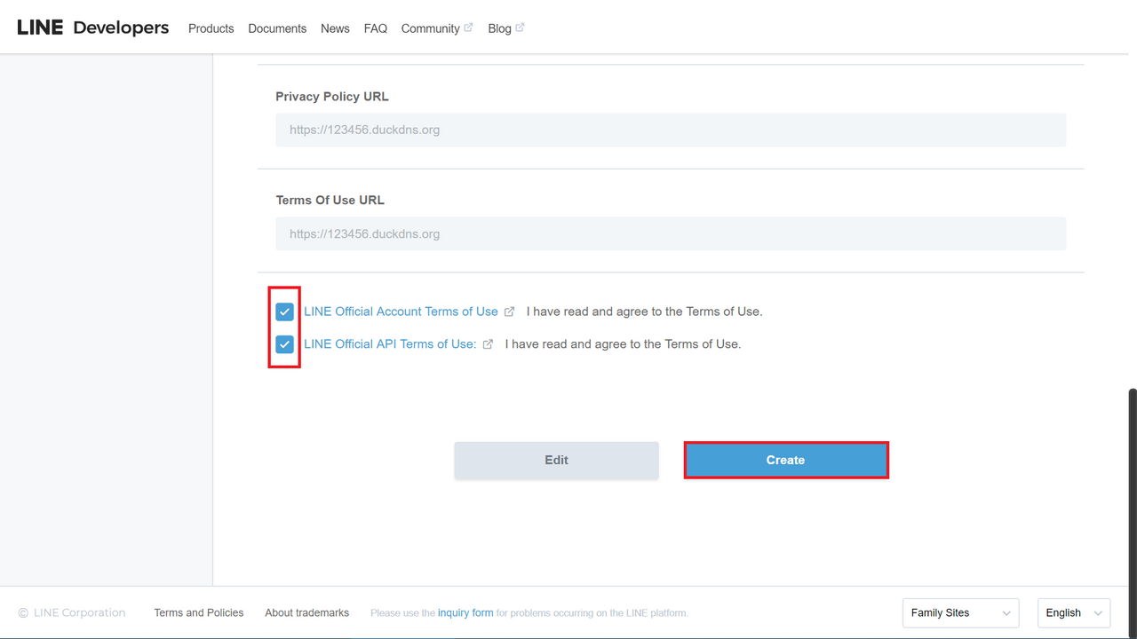The width and height of the screenshot is (1137, 639).
Task: Open LINE Official Account Terms of Use link
Action: 401,312
